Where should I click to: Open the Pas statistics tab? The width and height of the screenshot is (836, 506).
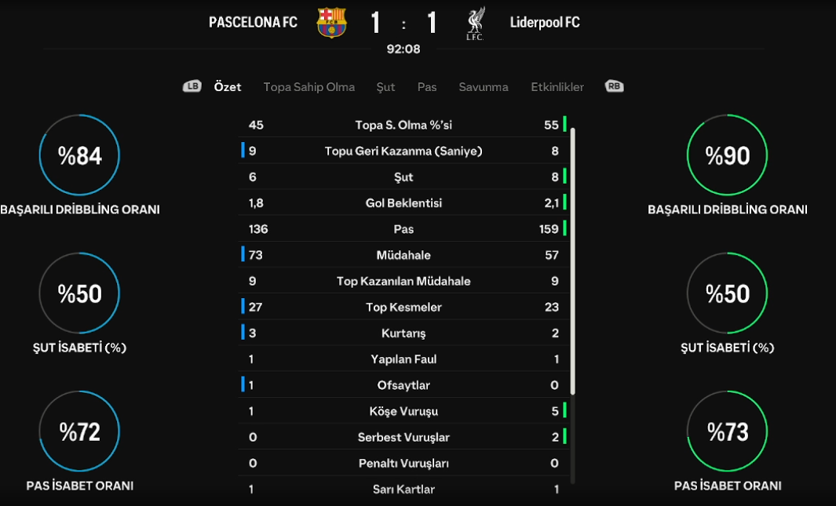click(x=426, y=87)
